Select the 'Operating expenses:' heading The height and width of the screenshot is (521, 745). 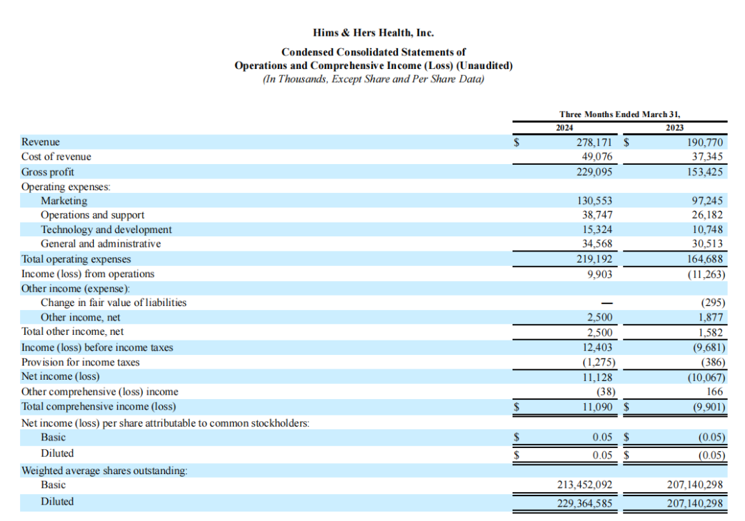(x=66, y=187)
